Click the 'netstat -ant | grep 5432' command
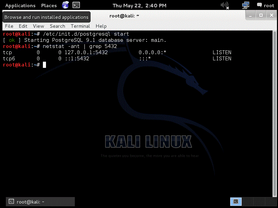 coord(80,46)
